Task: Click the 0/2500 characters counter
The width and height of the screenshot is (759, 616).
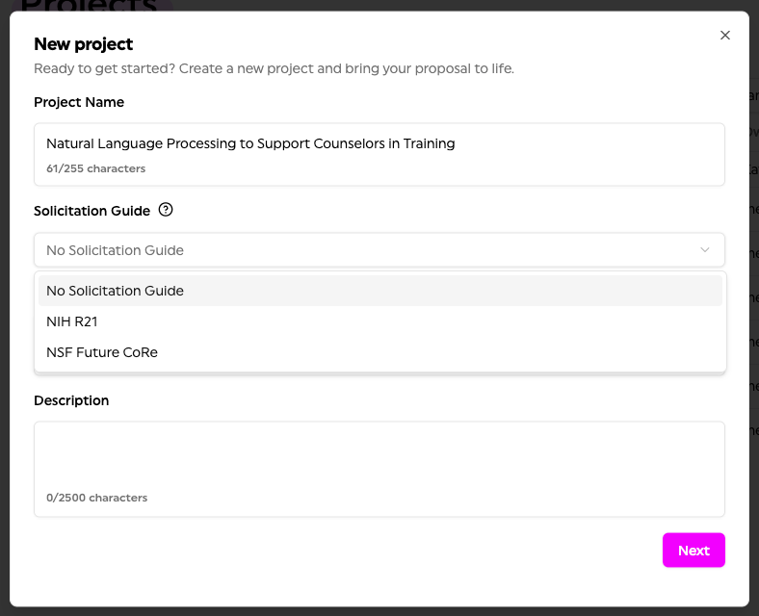Action: (x=96, y=499)
